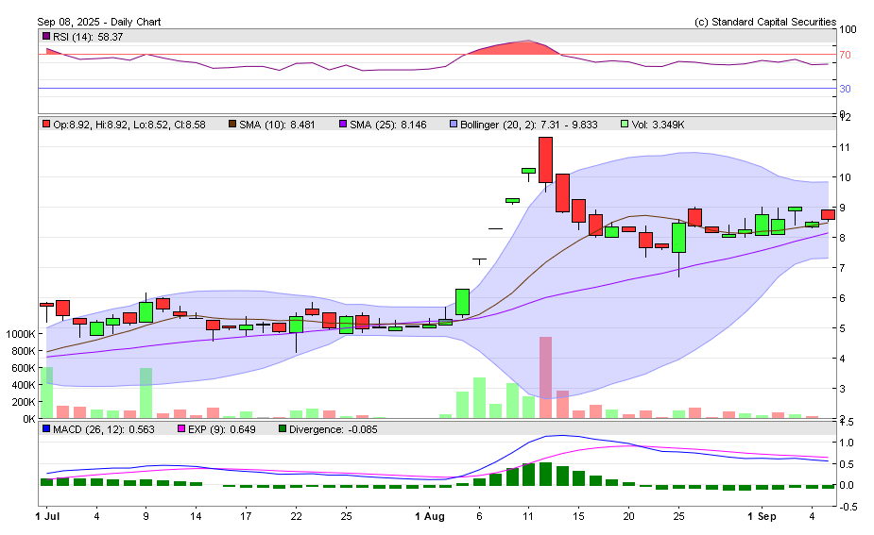This screenshot has height=535, width=874.
Task: Click the 17 date label in July
Action: (246, 517)
